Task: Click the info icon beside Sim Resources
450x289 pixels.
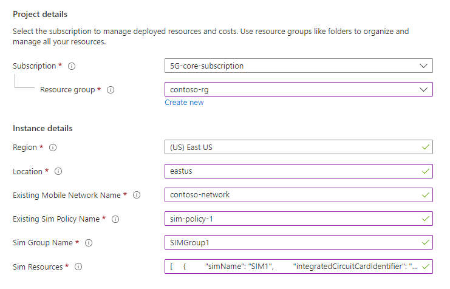Action: pos(78,267)
